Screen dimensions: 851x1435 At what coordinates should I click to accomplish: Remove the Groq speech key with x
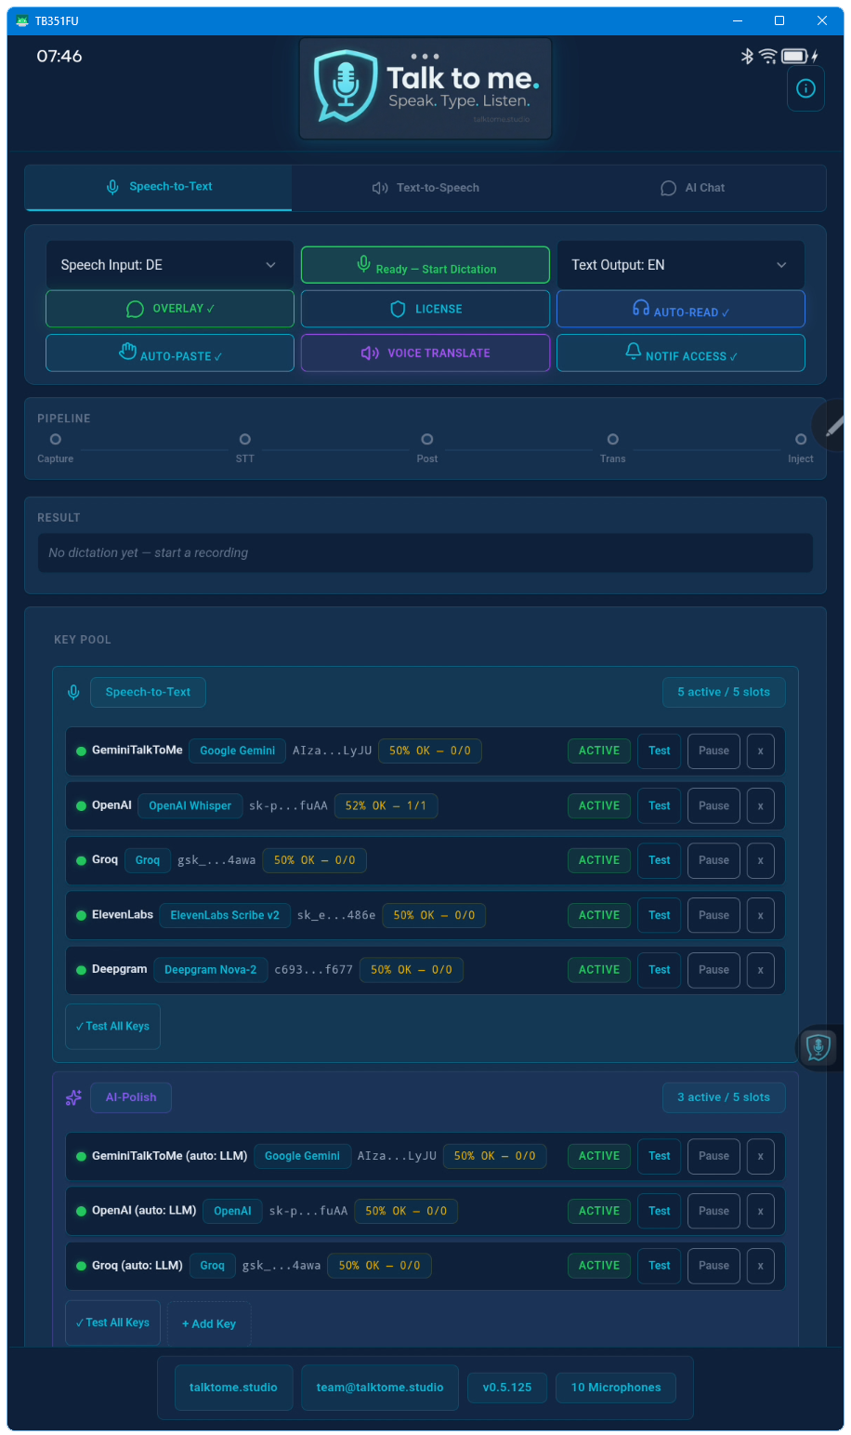[x=760, y=860]
